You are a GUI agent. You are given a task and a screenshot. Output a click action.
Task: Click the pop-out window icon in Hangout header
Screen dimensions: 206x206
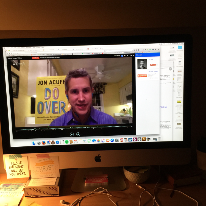[131, 55]
